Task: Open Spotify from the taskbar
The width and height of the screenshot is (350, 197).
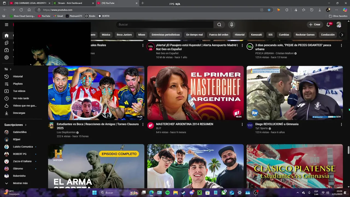Action: click(x=168, y=193)
